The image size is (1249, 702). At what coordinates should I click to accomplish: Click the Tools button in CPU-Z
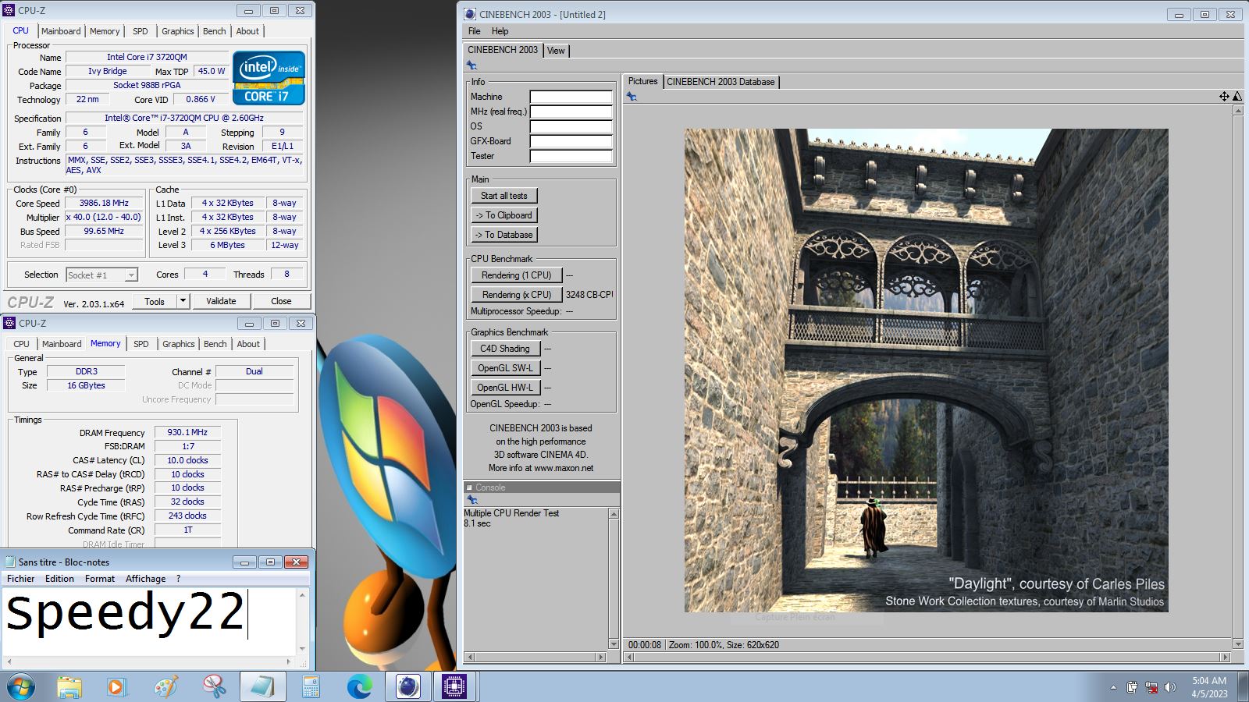155,301
